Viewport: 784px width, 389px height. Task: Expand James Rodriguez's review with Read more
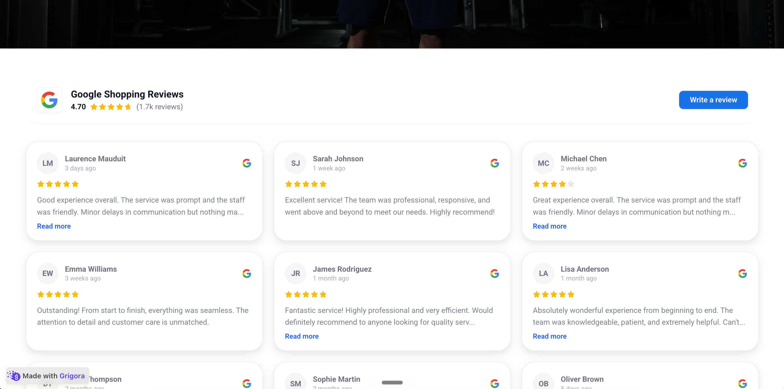tap(302, 336)
